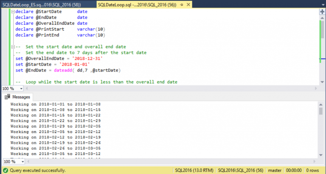
Task: Click the Messages tab icon
Action: coord(6,97)
